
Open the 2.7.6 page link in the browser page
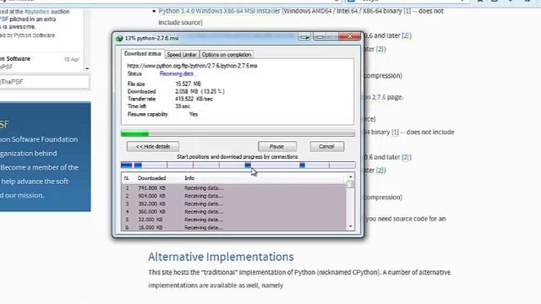tap(378, 97)
